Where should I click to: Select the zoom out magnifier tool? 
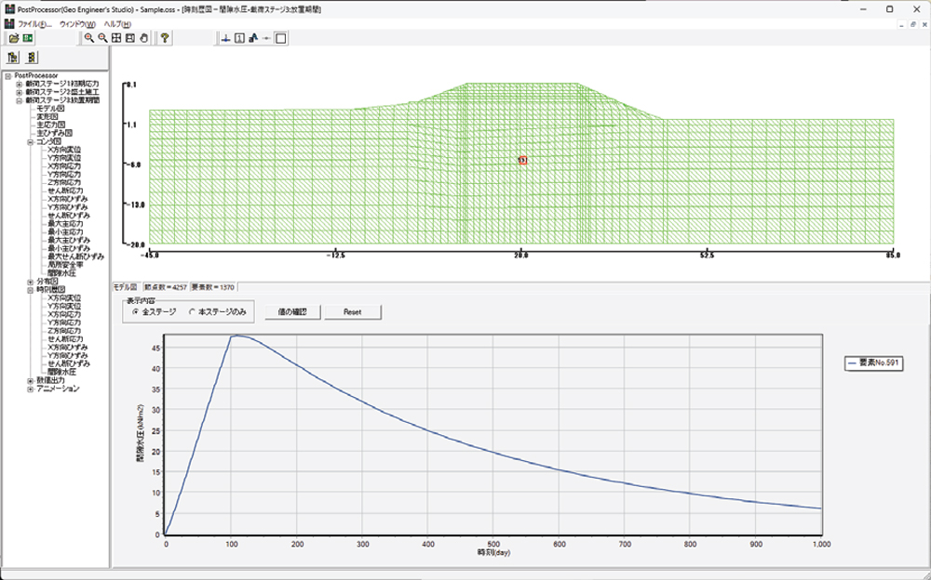(x=102, y=38)
